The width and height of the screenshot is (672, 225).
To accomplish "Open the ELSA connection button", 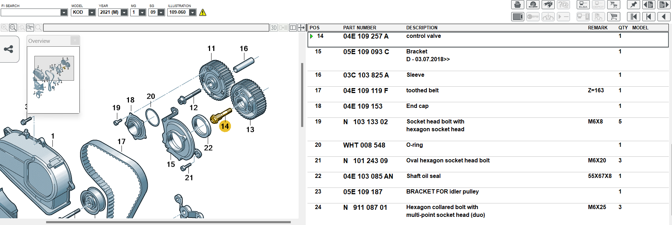I will [583, 5].
